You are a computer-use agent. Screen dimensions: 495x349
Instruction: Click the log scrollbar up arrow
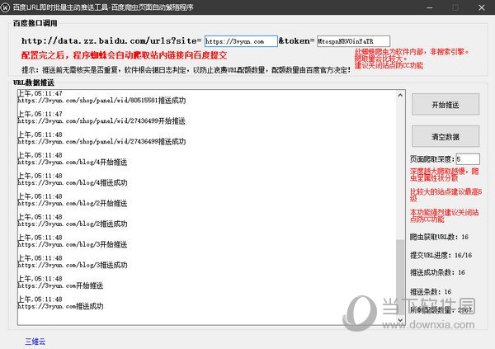point(400,95)
